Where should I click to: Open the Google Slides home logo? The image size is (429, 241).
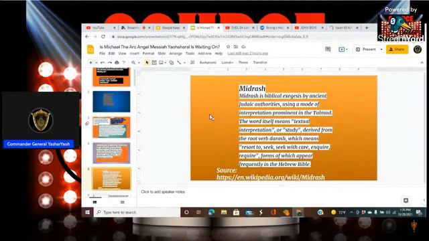pos(90,50)
